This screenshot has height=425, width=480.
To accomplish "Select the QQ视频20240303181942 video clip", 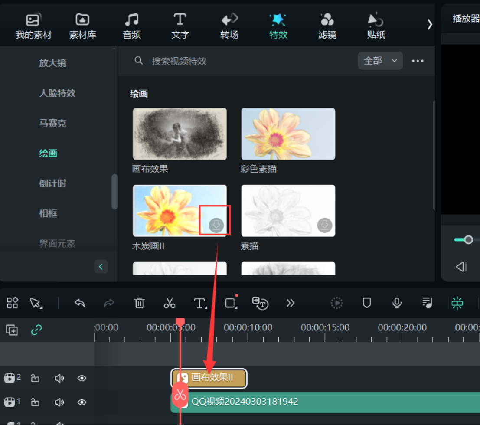I will [x=325, y=402].
